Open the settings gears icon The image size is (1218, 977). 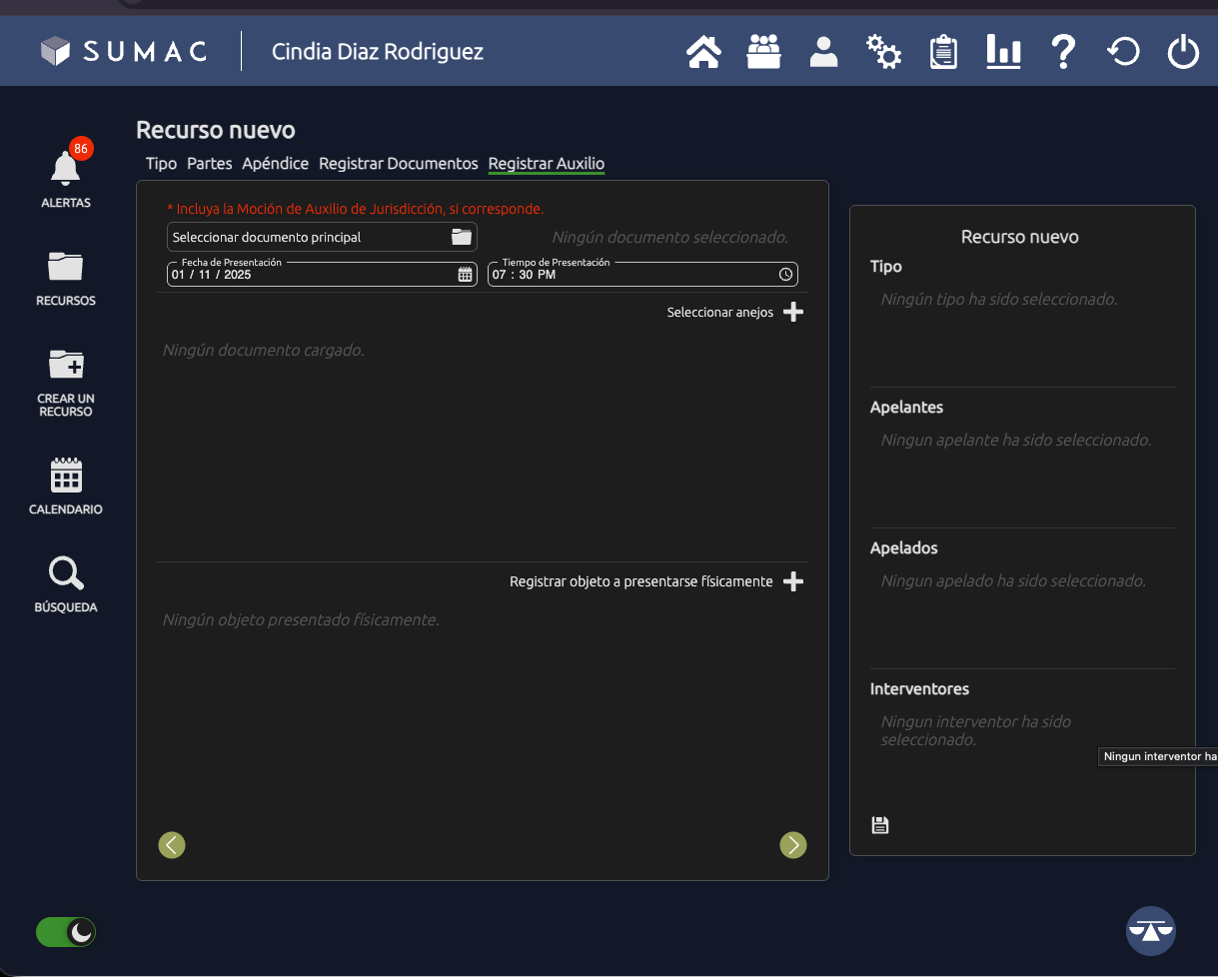point(883,52)
